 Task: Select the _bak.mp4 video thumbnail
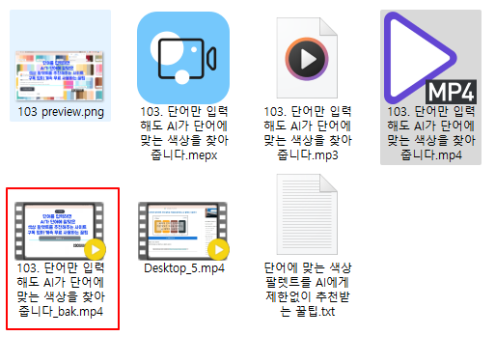(x=60, y=231)
